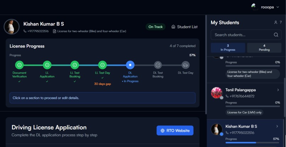Open the rooopa account dropdown arrow
This screenshot has width=286, height=147.
click(x=278, y=7)
